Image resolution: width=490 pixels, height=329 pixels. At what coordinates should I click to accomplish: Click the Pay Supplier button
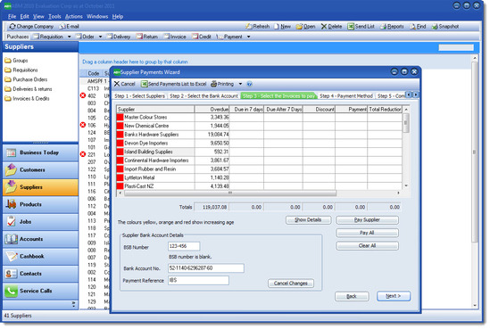[367, 220]
